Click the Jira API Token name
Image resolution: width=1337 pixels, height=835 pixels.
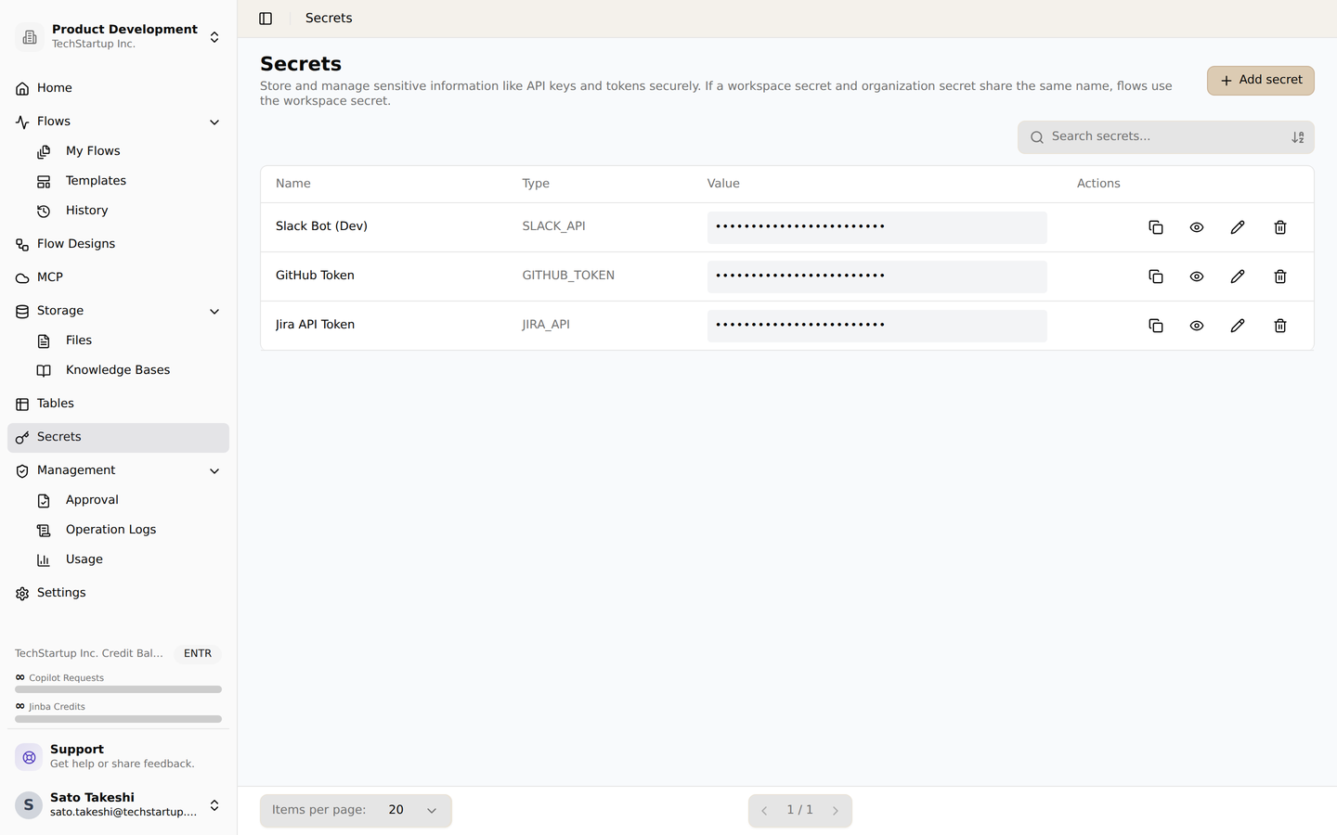[315, 325]
